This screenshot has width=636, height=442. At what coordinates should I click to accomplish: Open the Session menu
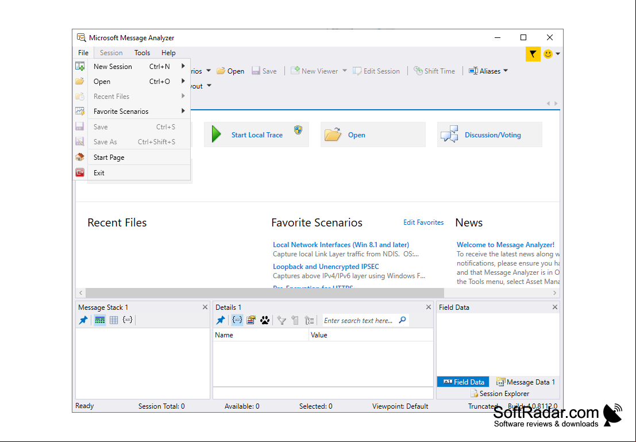coord(111,53)
